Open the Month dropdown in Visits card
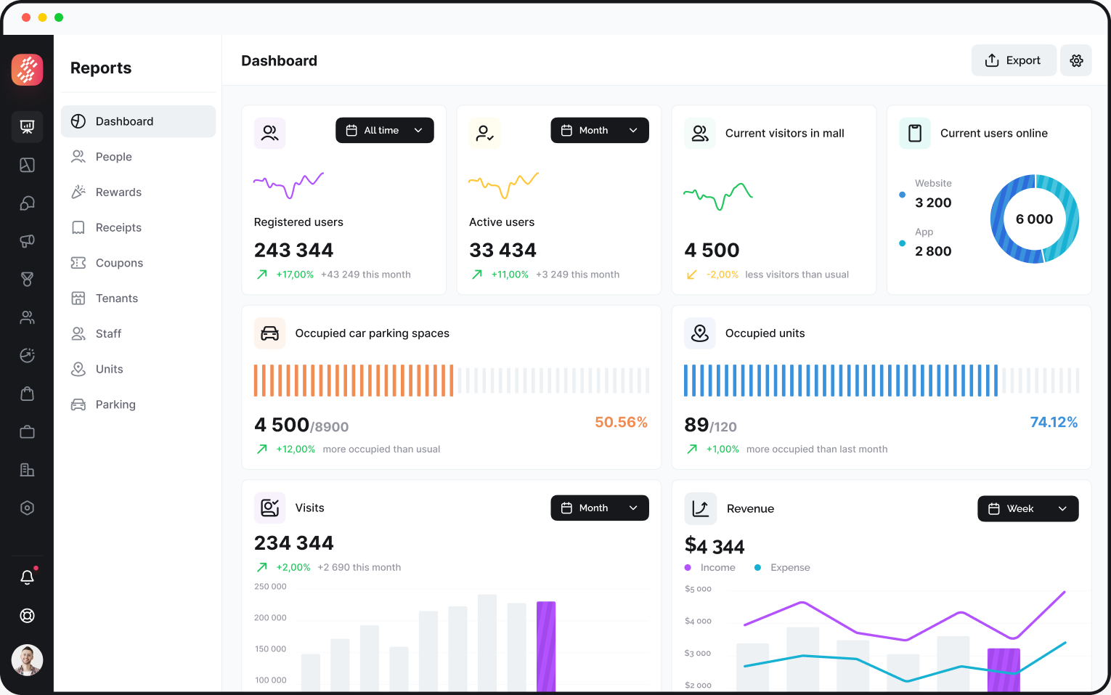The width and height of the screenshot is (1111, 695). pos(600,508)
